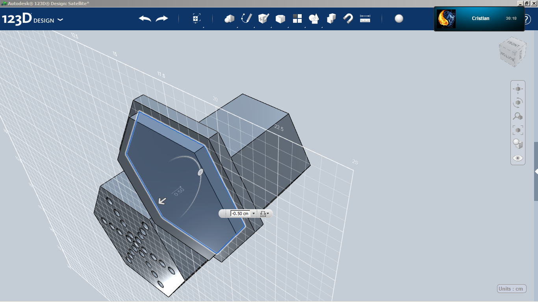This screenshot has height=302, width=538.
Task: Open the 123D Design application menu chevron
Action: pos(60,19)
